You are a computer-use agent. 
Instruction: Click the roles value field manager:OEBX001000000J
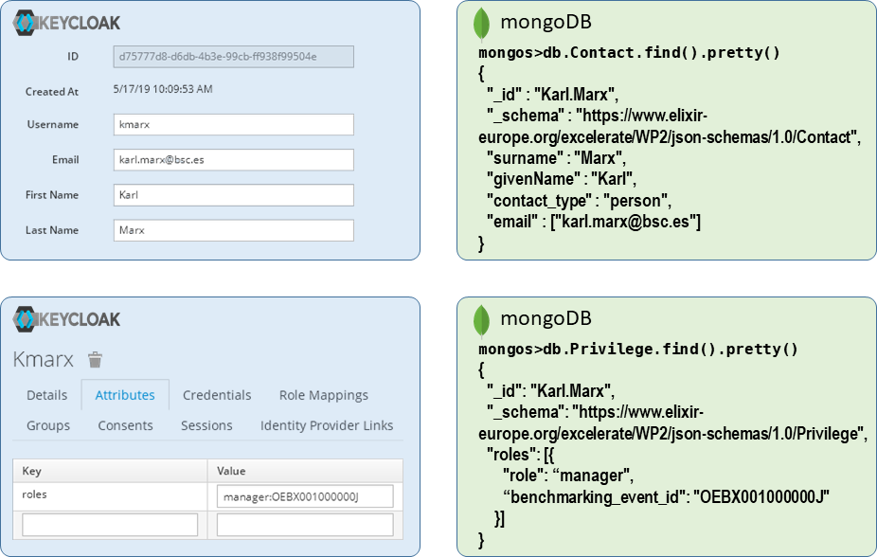[305, 496]
